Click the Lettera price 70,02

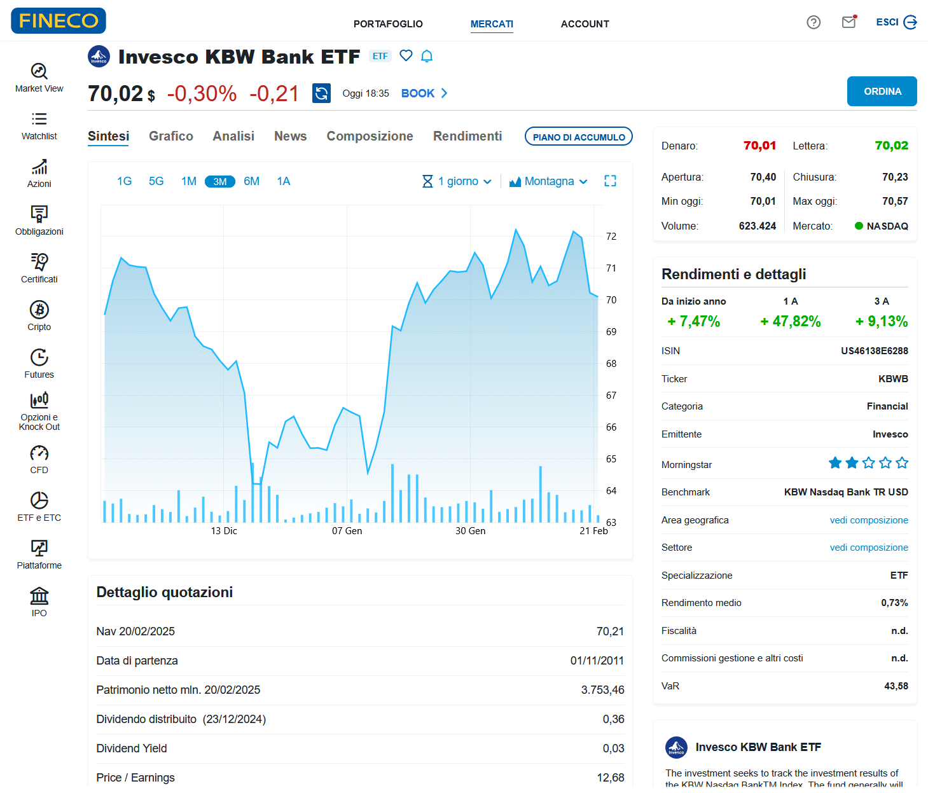891,146
